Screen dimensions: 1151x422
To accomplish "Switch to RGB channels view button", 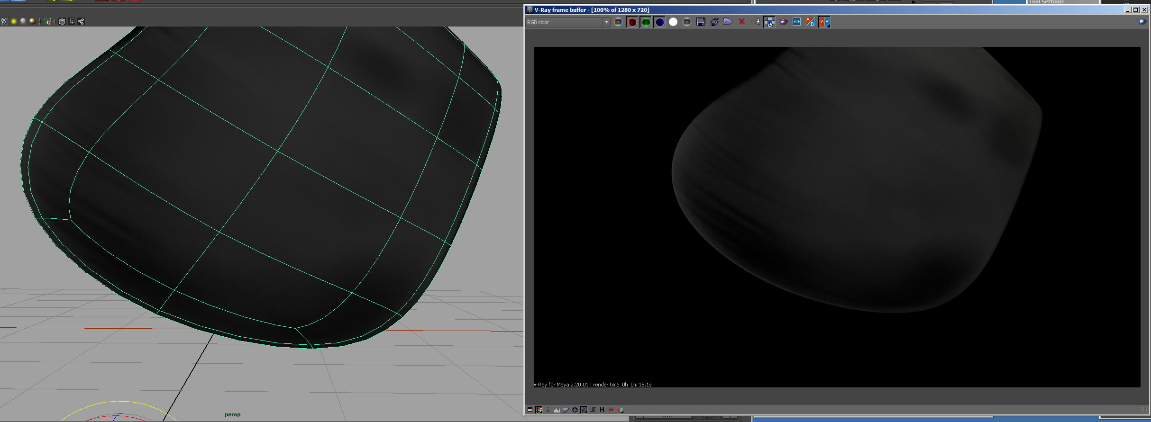I will pos(618,22).
